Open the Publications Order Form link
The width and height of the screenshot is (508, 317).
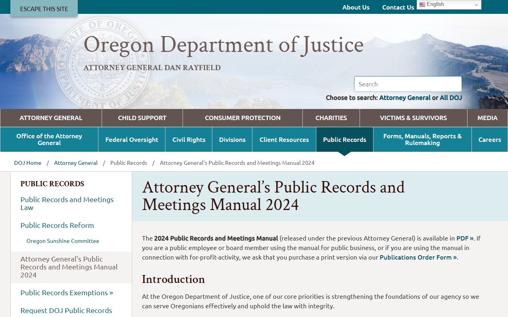tap(418, 258)
